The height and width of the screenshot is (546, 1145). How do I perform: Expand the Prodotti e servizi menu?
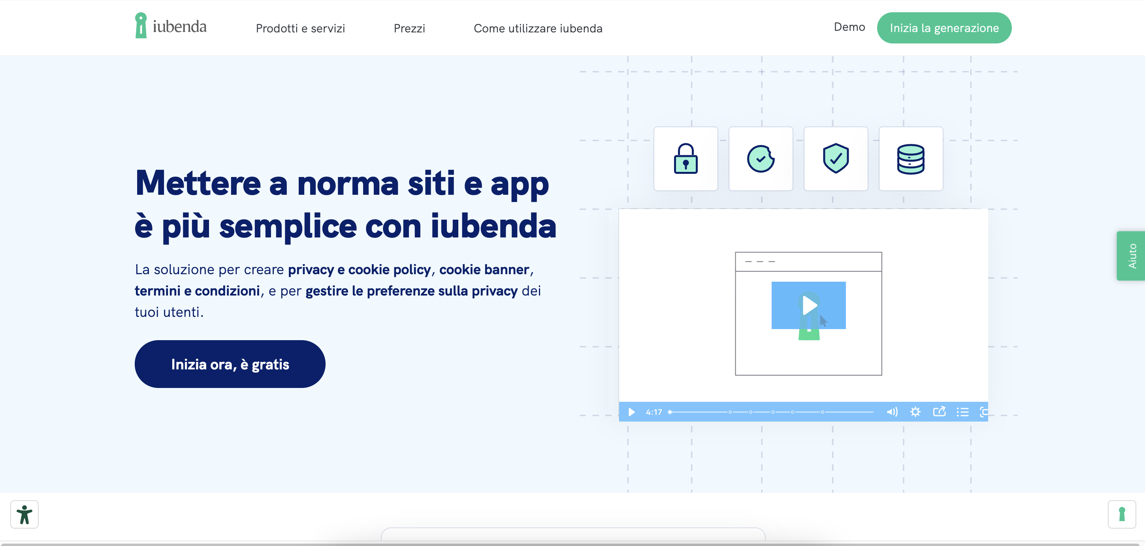click(300, 28)
